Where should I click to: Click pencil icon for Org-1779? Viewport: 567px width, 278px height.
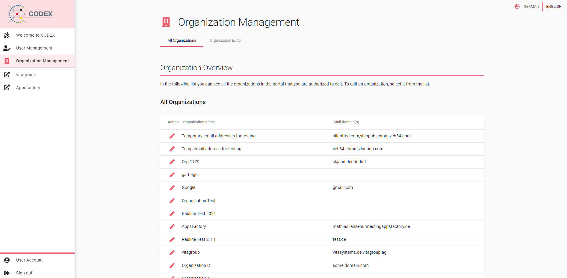point(172,162)
